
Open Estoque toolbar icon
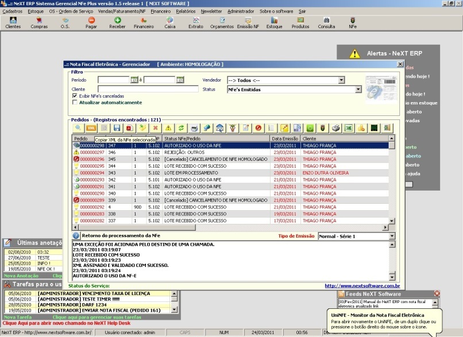275,23
